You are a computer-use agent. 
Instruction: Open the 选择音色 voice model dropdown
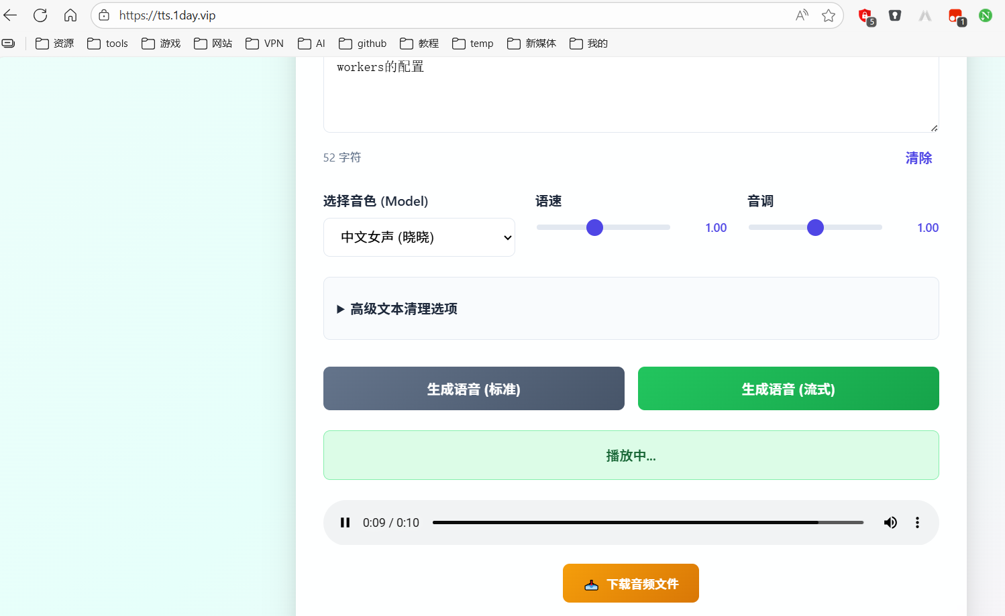click(x=419, y=237)
